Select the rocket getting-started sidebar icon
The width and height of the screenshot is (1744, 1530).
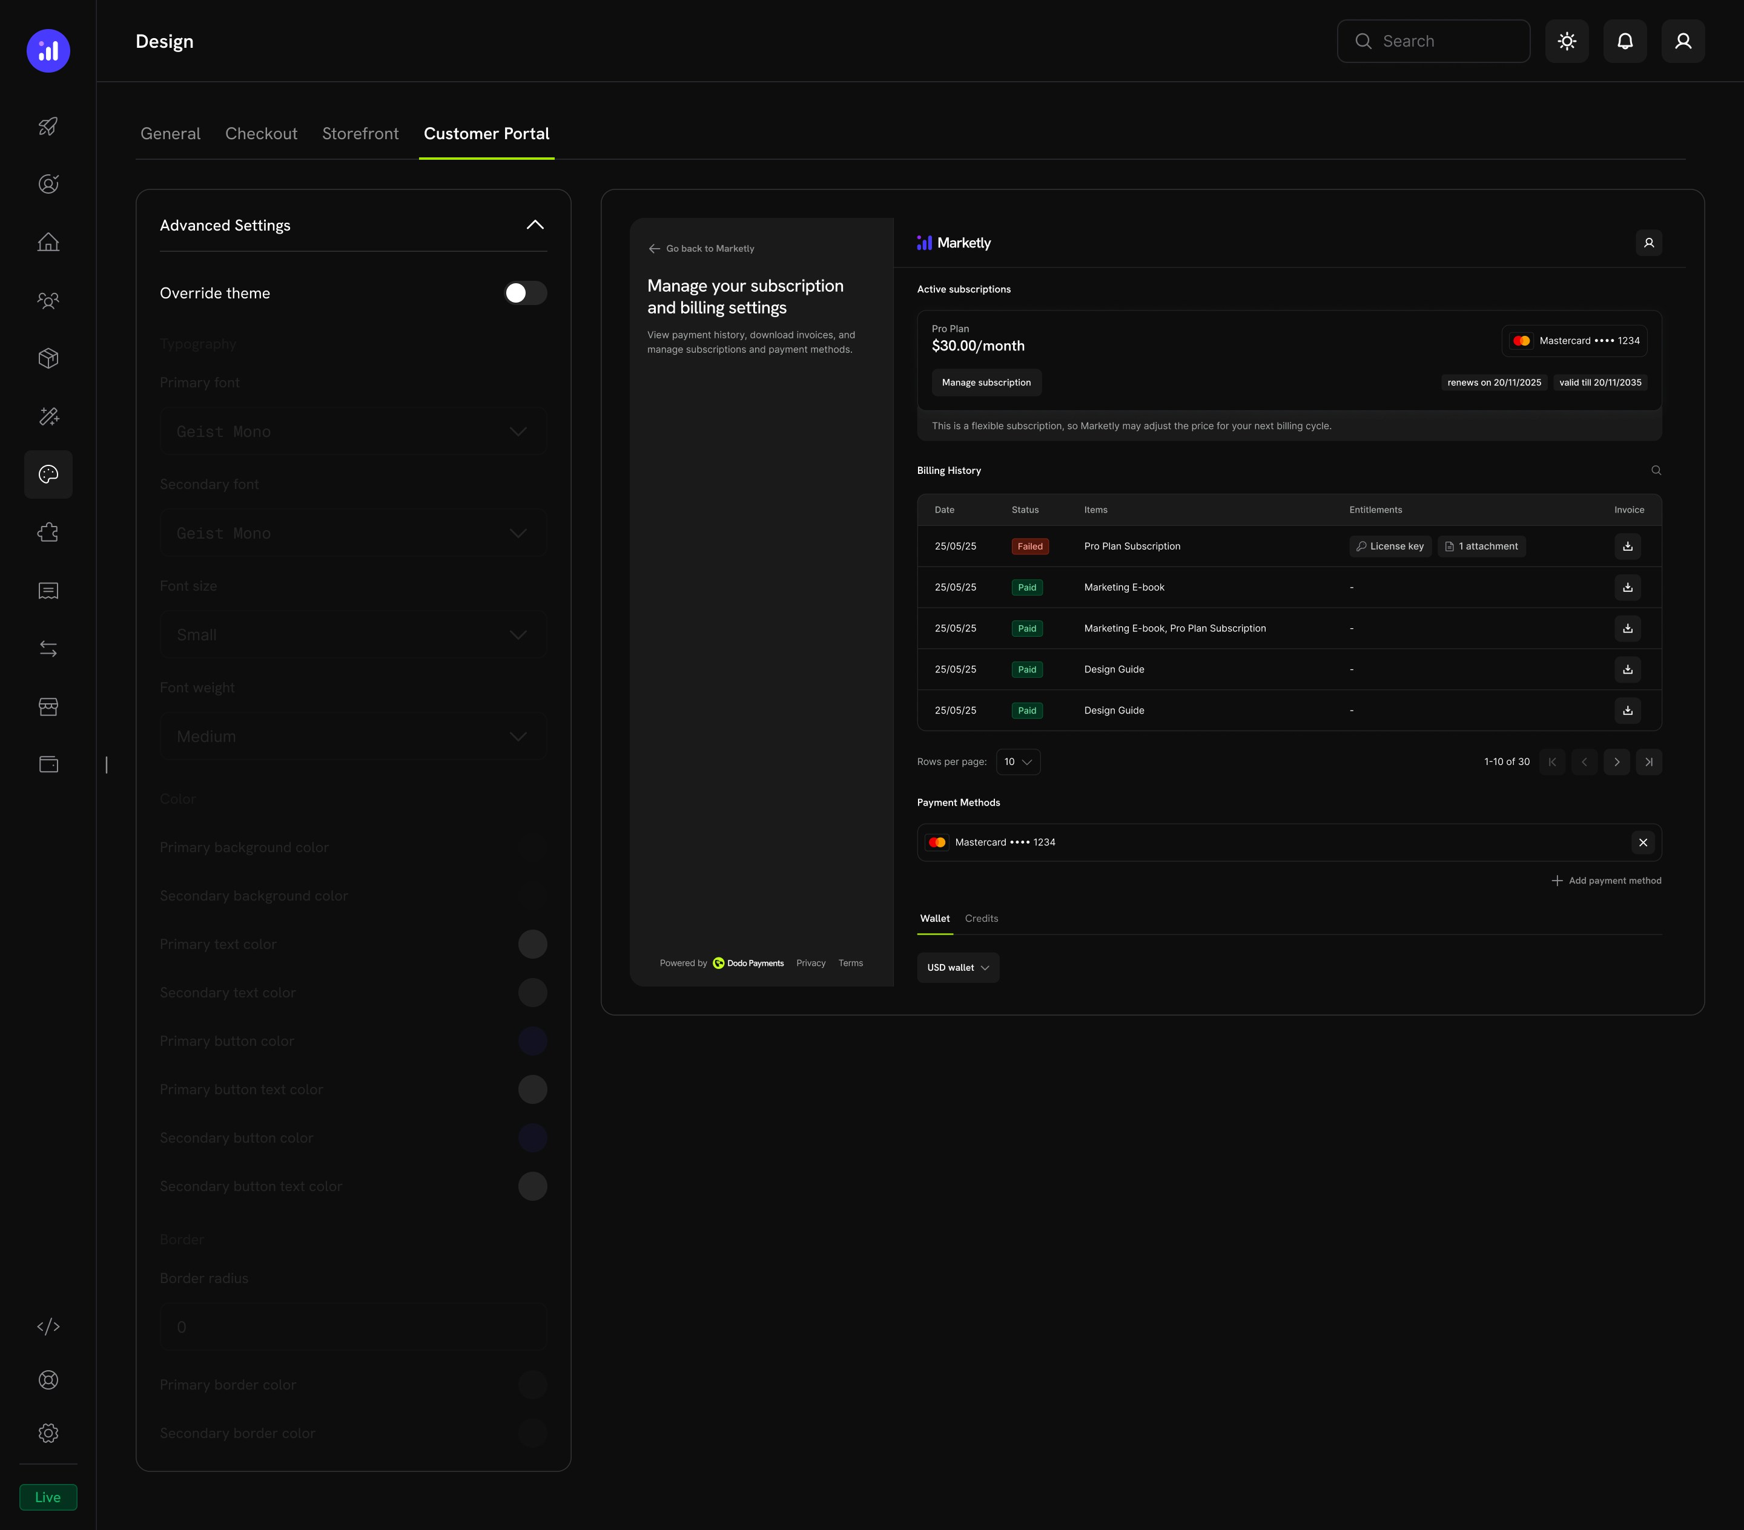tap(48, 126)
